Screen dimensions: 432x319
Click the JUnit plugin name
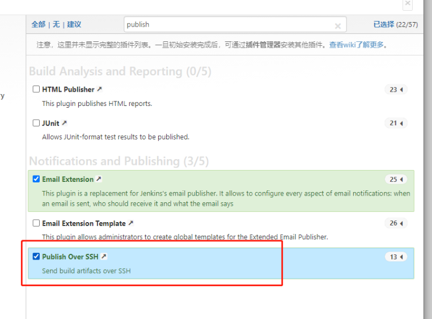click(50, 123)
